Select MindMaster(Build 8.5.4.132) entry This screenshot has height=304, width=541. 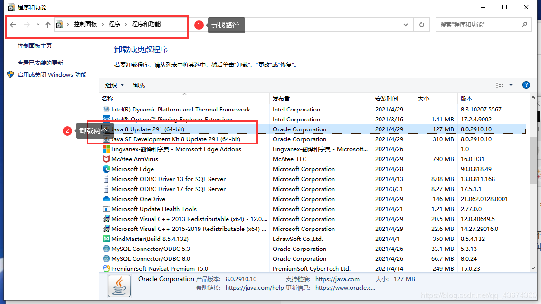tap(150, 239)
